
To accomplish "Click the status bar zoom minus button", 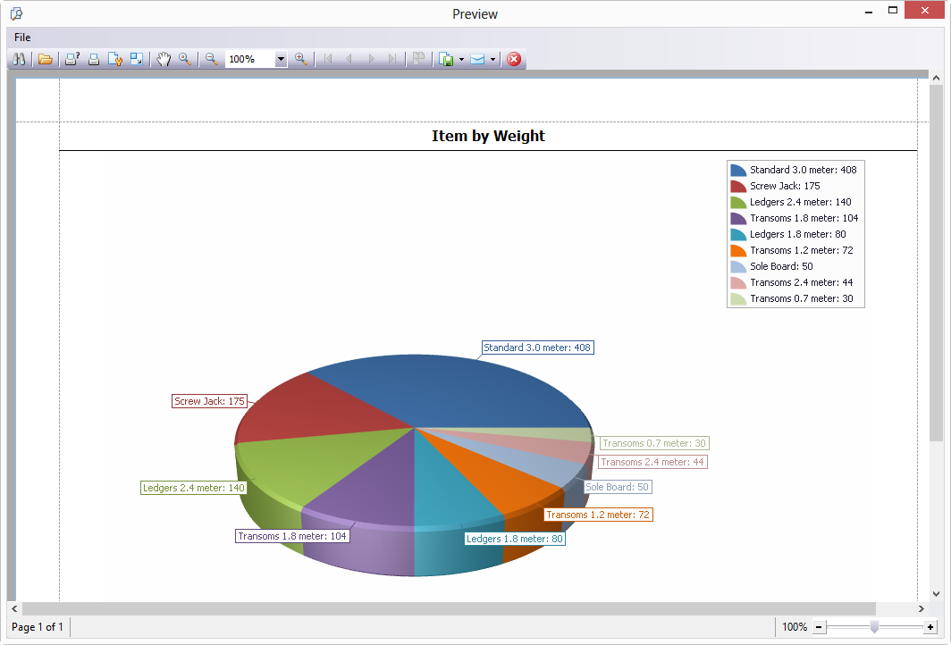I will (x=819, y=627).
